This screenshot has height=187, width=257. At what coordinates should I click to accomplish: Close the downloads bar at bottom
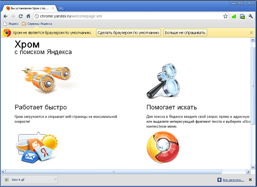(x=250, y=180)
